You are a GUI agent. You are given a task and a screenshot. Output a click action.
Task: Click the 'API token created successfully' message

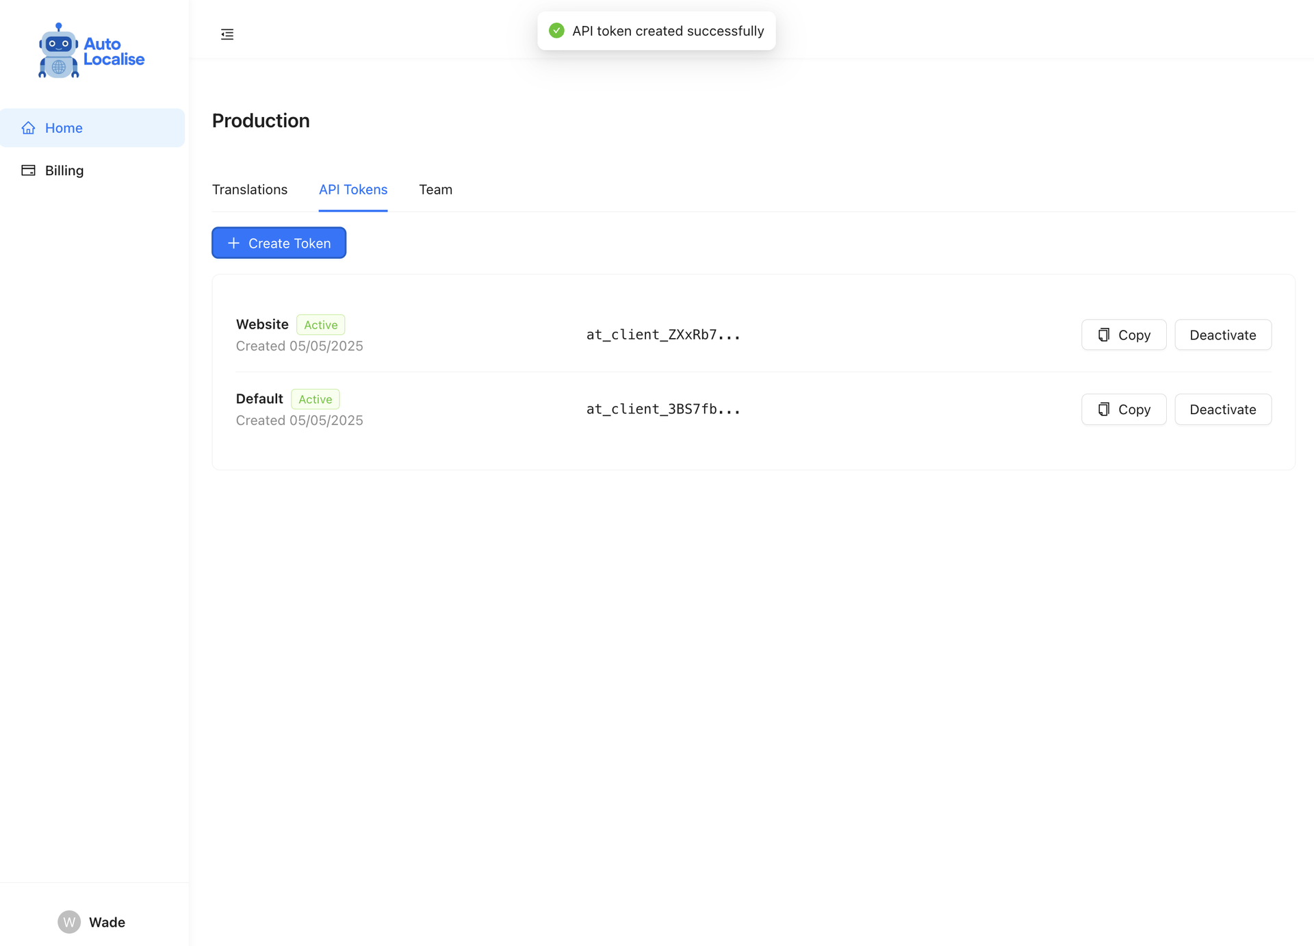pyautogui.click(x=668, y=31)
